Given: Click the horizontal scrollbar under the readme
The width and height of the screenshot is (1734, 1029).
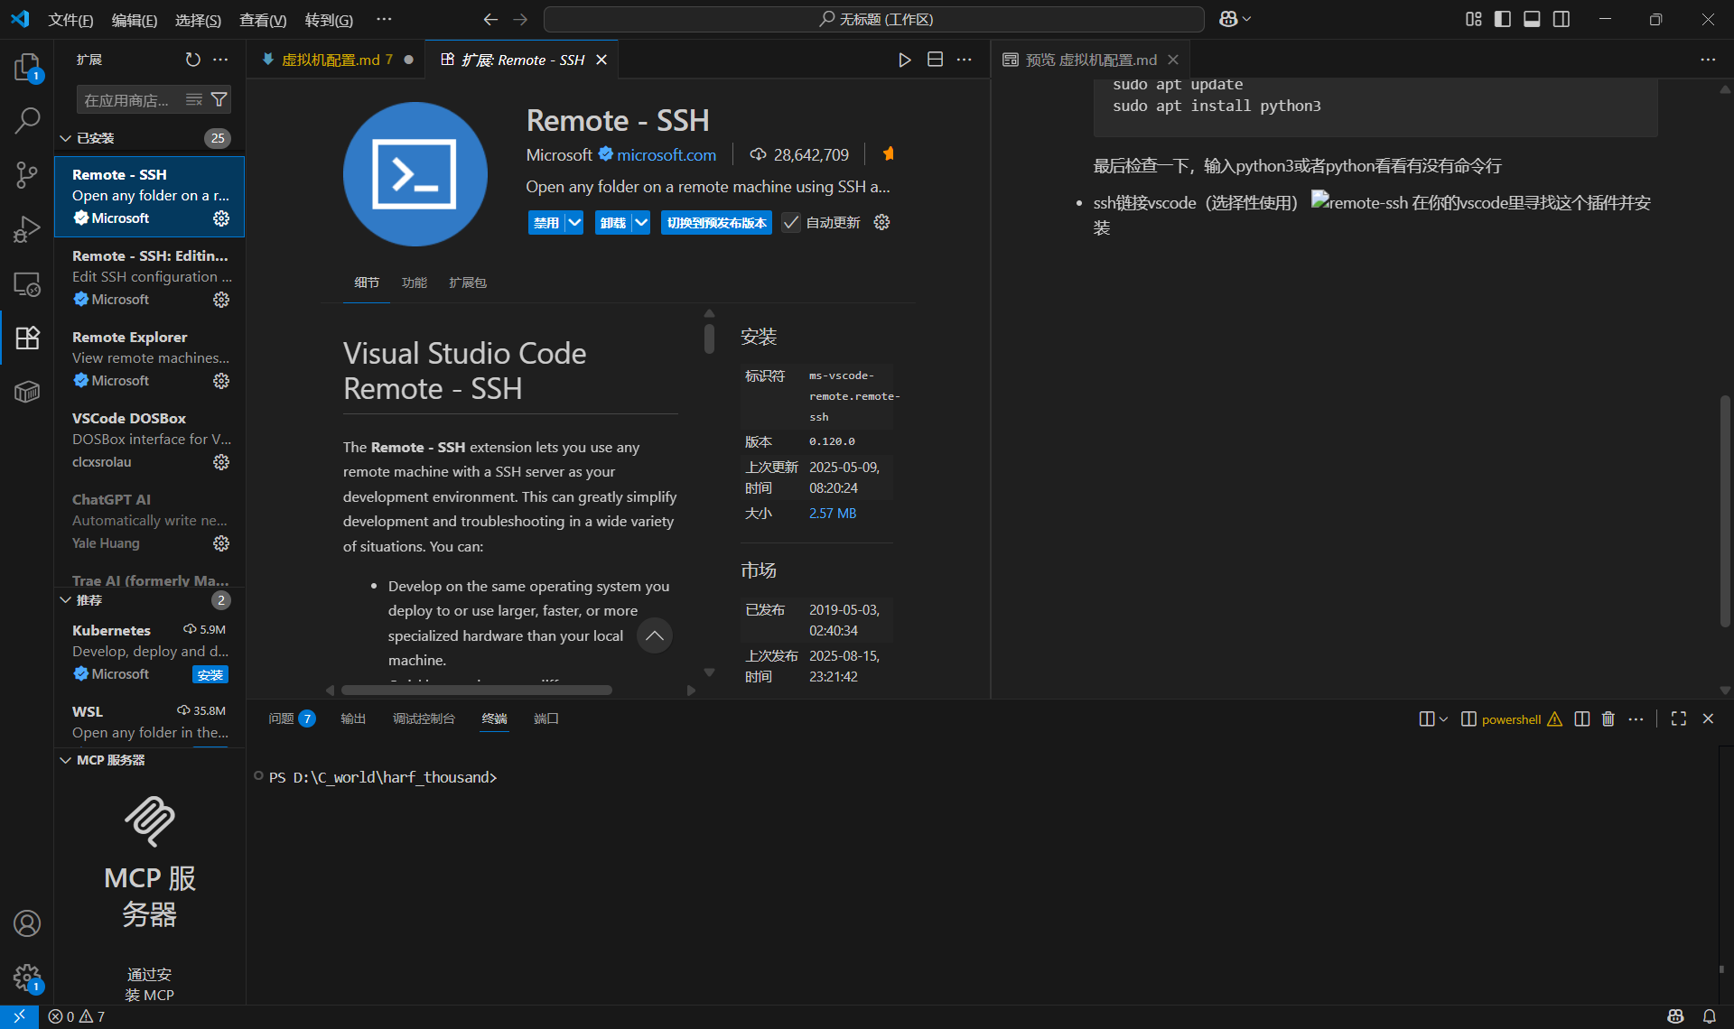Looking at the screenshot, I should point(477,691).
